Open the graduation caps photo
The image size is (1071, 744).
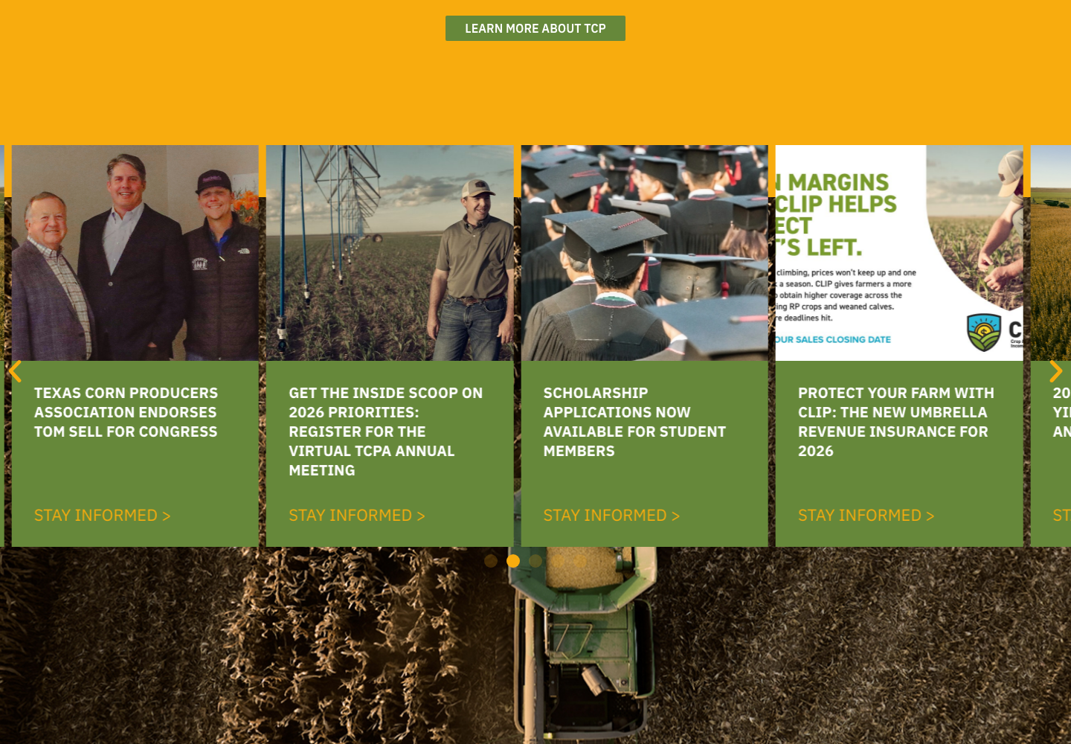tap(645, 253)
